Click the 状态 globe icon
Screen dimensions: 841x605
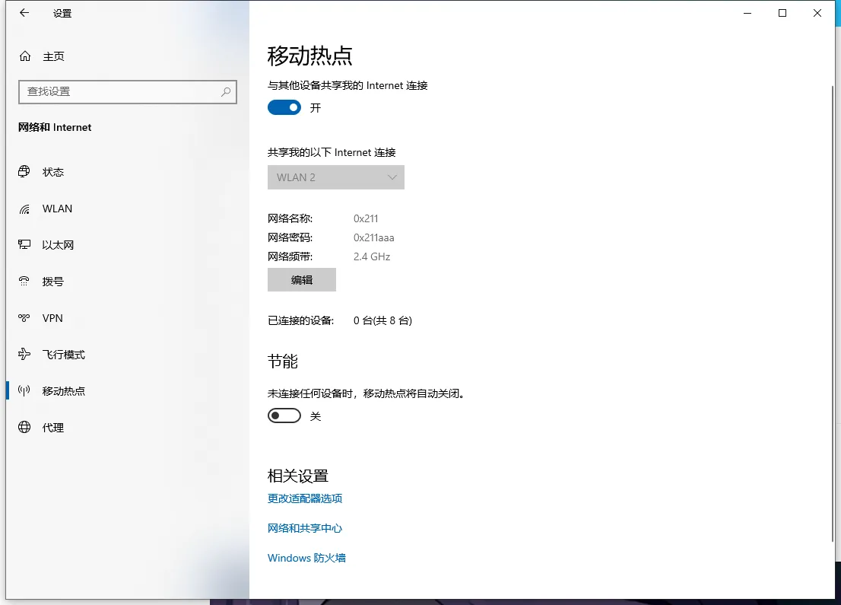coord(25,172)
